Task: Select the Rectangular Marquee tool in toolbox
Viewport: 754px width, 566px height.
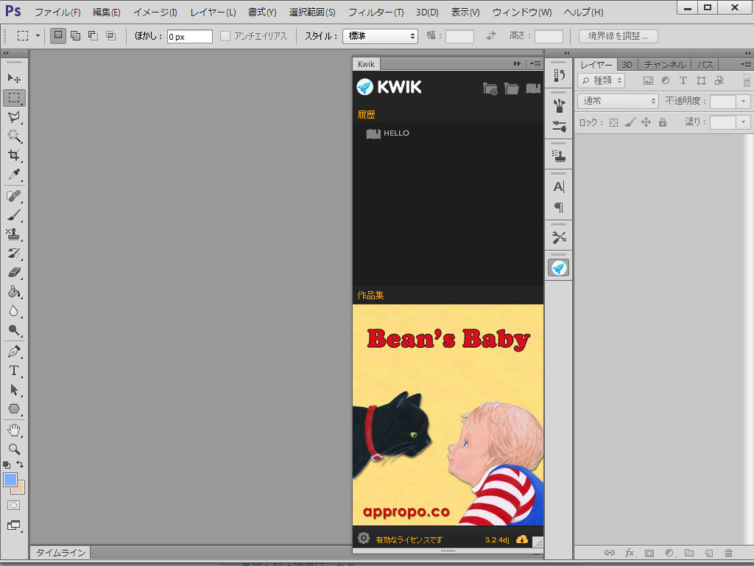Action: click(x=14, y=98)
